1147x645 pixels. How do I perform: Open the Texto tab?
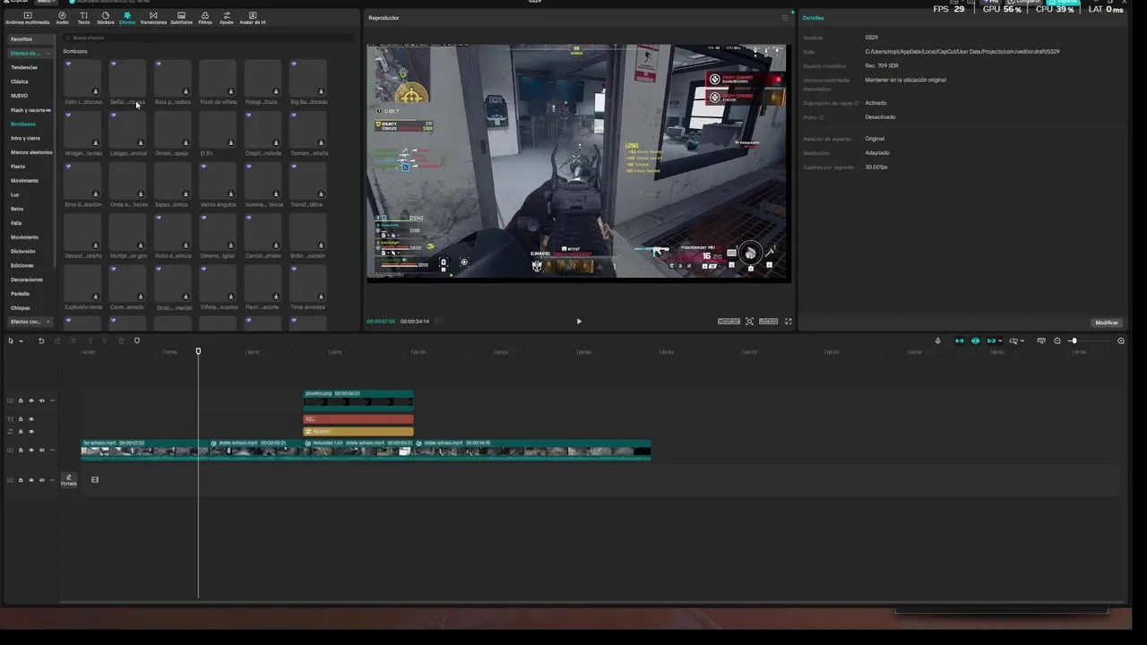pos(83,18)
